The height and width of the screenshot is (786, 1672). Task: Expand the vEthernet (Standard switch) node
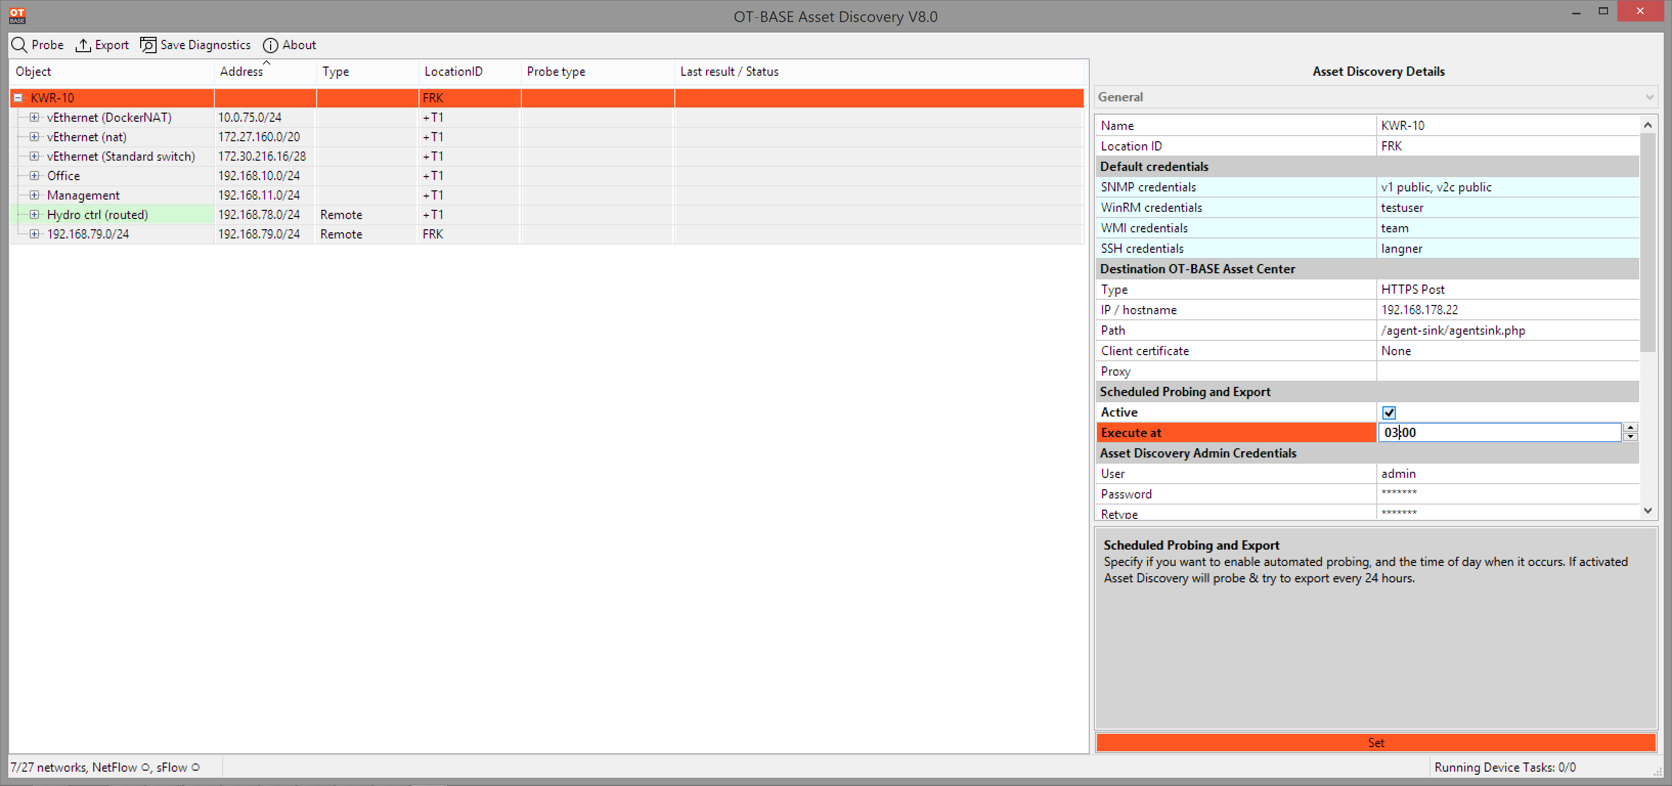pyautogui.click(x=34, y=157)
